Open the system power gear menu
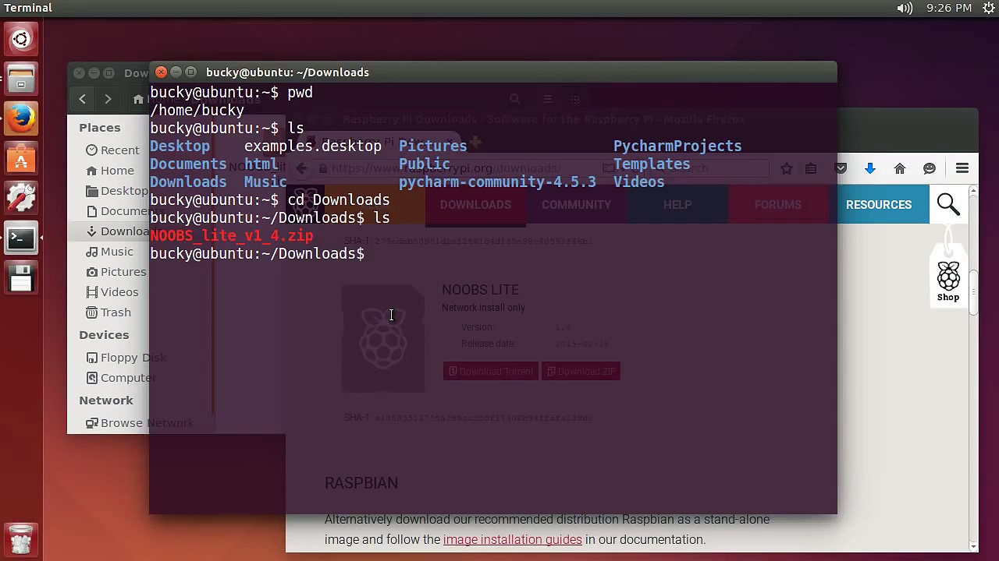 [x=988, y=8]
